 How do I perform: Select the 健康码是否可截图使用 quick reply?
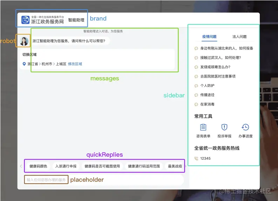point(102,166)
